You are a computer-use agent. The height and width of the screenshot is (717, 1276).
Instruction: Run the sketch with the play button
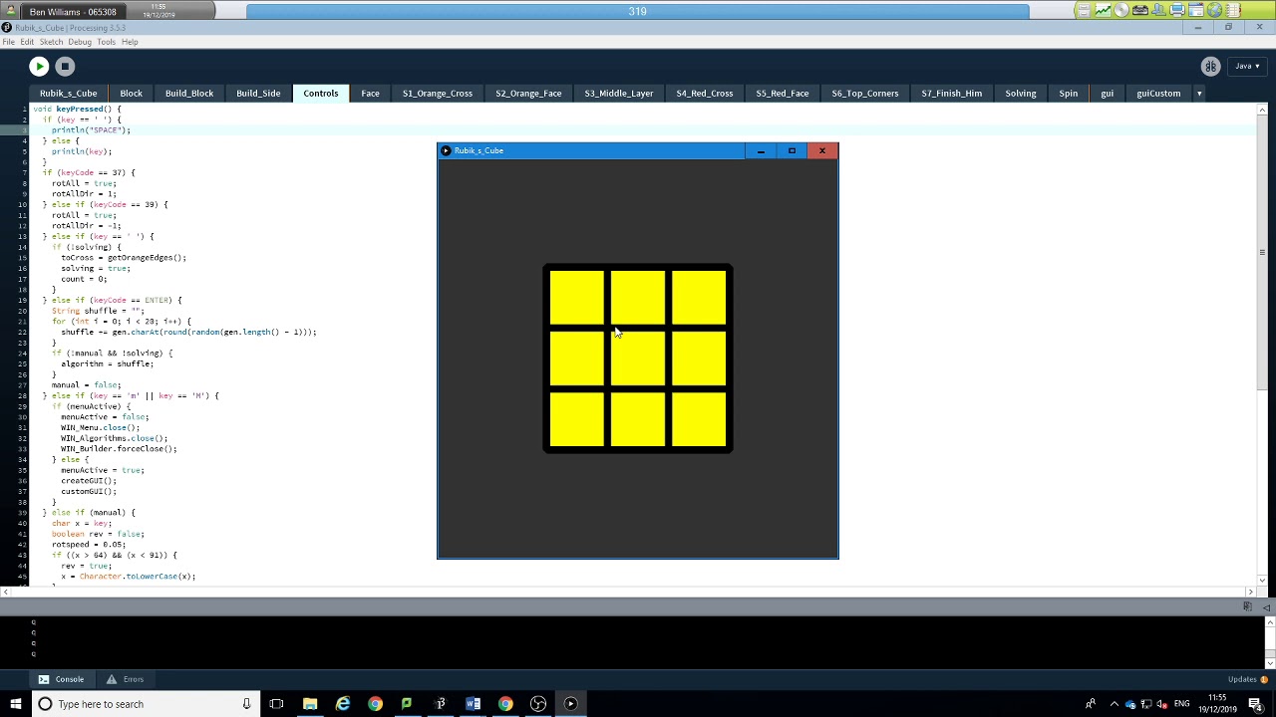[x=39, y=67]
